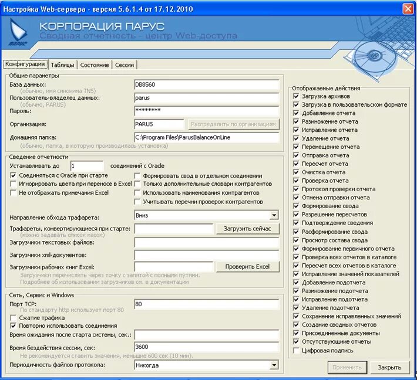The width and height of the screenshot is (417, 380).
Task: Click the Пользователь-владелец данных field
Action: 207,98
